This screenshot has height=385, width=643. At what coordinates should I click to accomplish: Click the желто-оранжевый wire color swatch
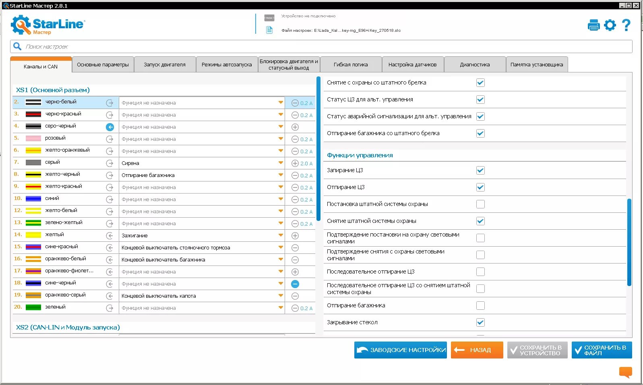pyautogui.click(x=33, y=150)
